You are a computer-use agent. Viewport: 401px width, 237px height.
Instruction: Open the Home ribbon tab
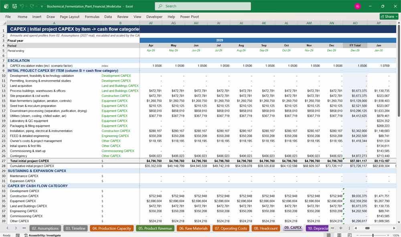click(22, 16)
